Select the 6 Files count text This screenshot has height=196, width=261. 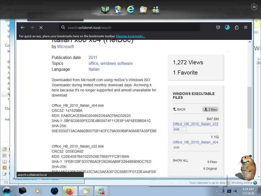[212, 162]
